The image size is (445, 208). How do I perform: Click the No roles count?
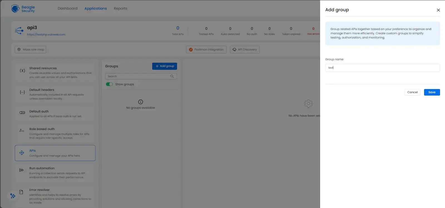(270, 29)
